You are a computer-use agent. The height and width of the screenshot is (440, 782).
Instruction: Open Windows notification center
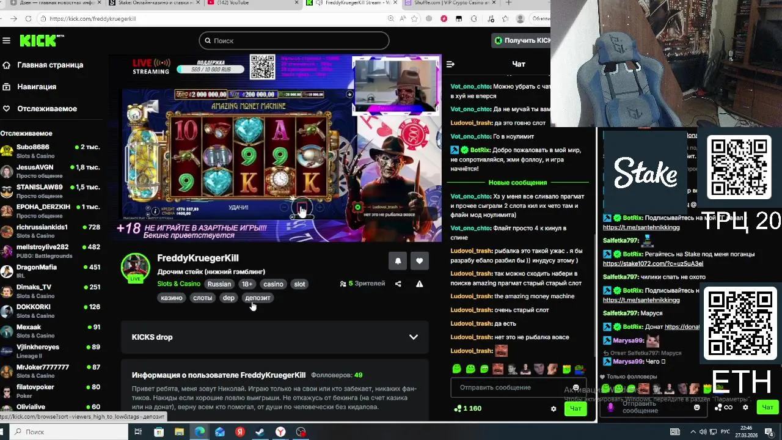(x=769, y=432)
